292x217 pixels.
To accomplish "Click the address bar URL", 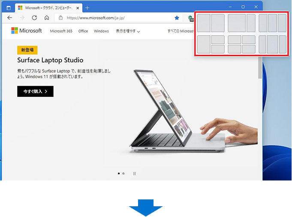I will tap(96, 18).
